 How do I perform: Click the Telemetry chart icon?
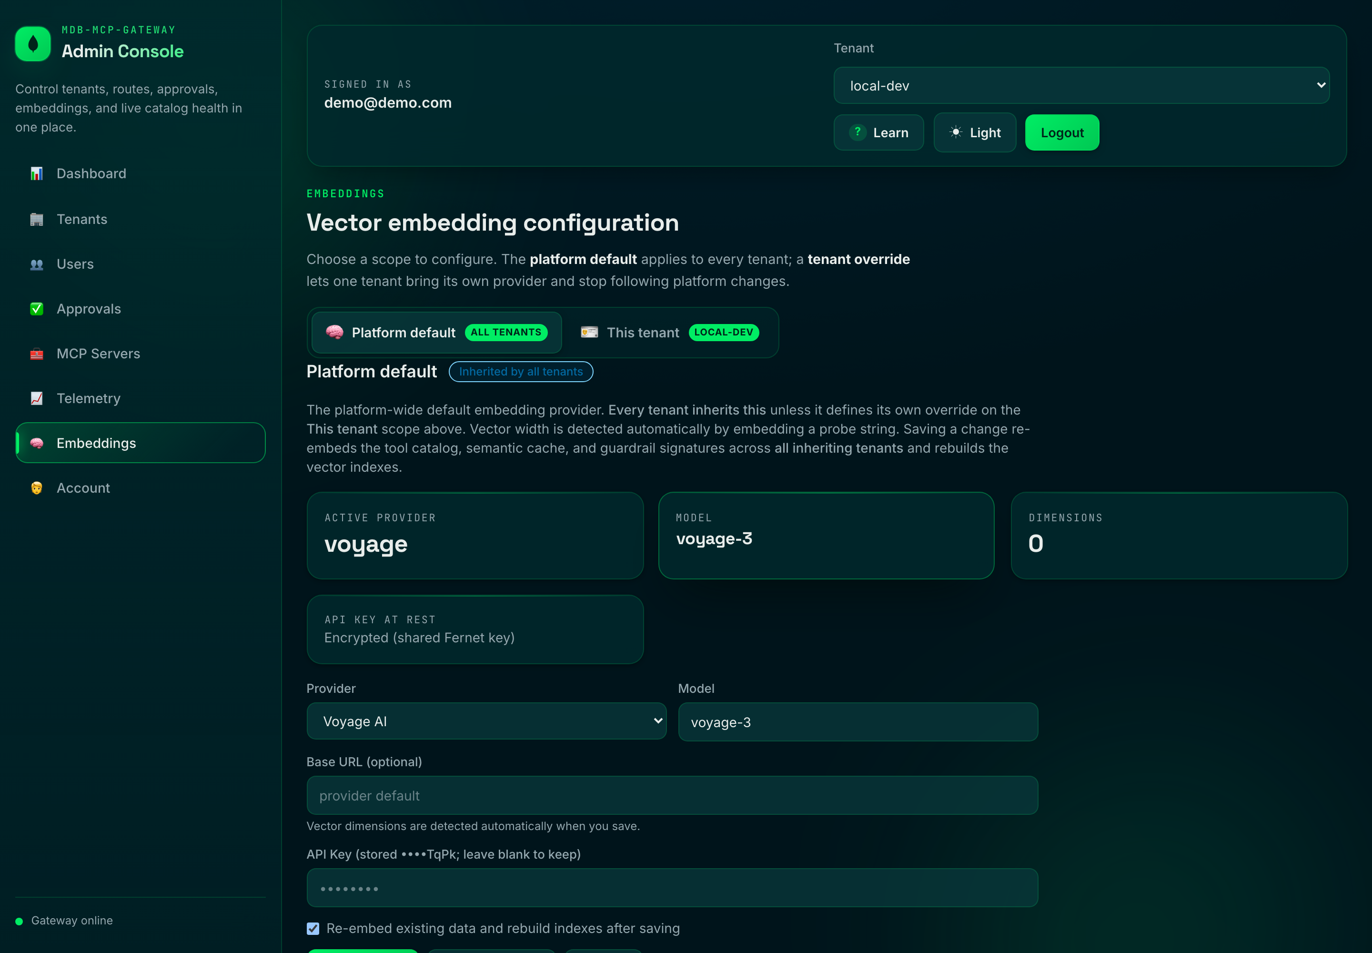click(36, 398)
